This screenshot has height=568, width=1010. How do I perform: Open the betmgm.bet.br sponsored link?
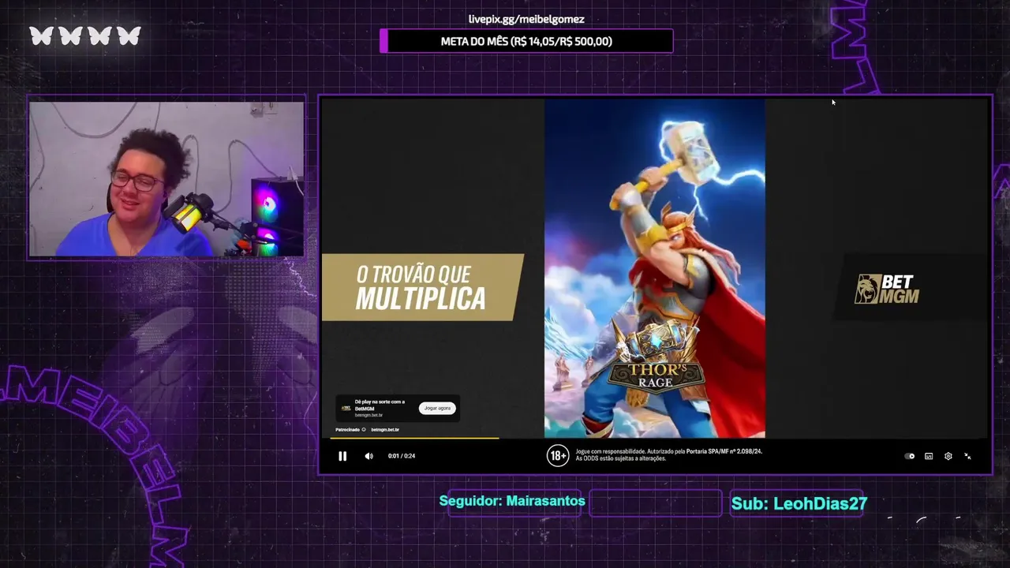tap(385, 430)
